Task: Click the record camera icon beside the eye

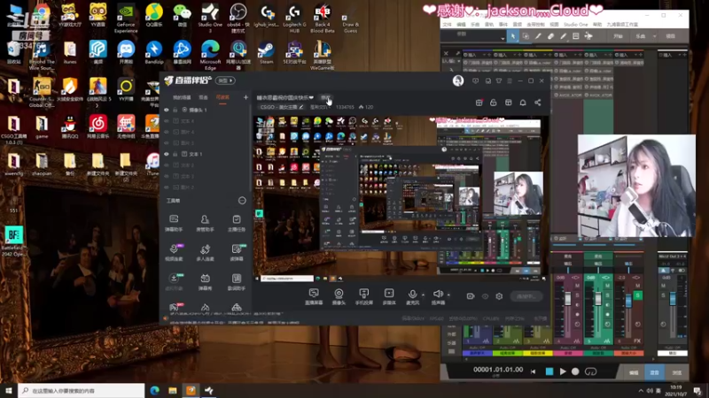Action: pos(471,296)
